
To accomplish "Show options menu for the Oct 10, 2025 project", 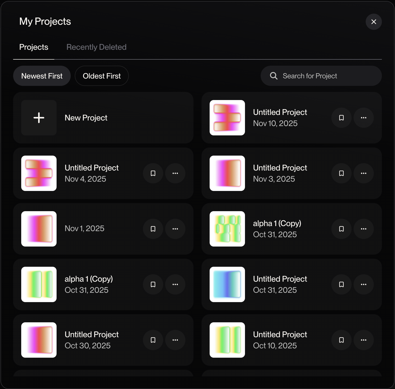I will 363,340.
